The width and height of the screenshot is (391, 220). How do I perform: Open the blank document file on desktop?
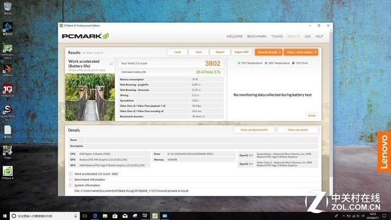pyautogui.click(x=7, y=132)
